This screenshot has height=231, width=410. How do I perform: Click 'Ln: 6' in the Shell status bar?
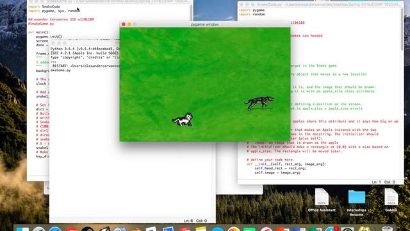pos(188,221)
